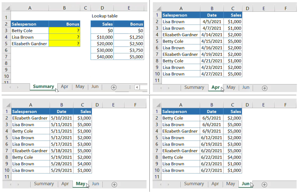
Task: Select column F header in Apr pane
Action: [x=286, y=8]
